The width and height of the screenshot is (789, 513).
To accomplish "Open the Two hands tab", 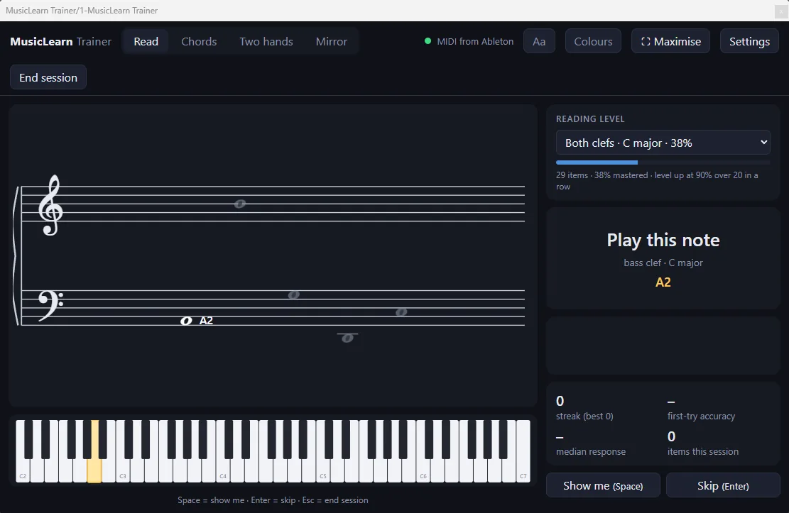I will pyautogui.click(x=266, y=41).
